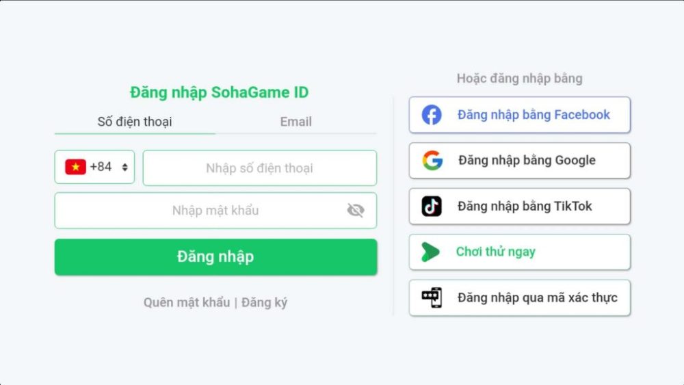Focus the Nhập mật khẩu password field
684x385 pixels.
point(205,211)
